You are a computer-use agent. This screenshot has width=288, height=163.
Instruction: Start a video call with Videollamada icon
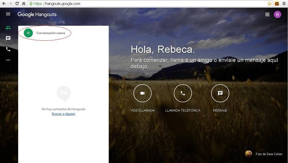143,93
